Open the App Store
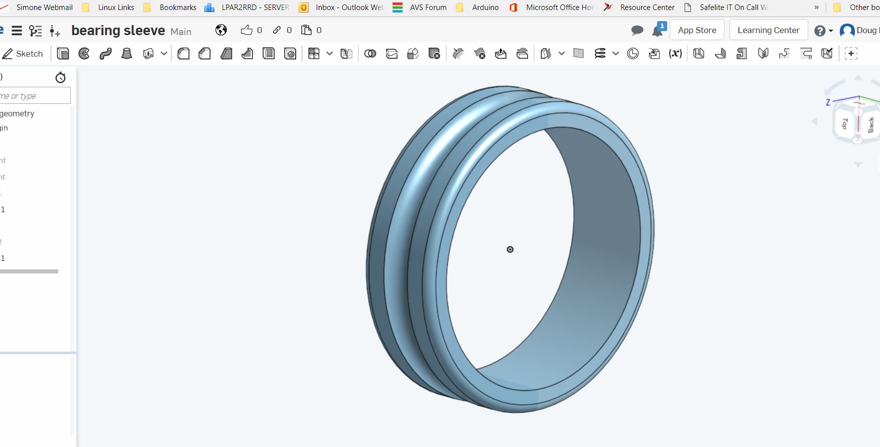Viewport: 880px width, 447px height. point(697,30)
